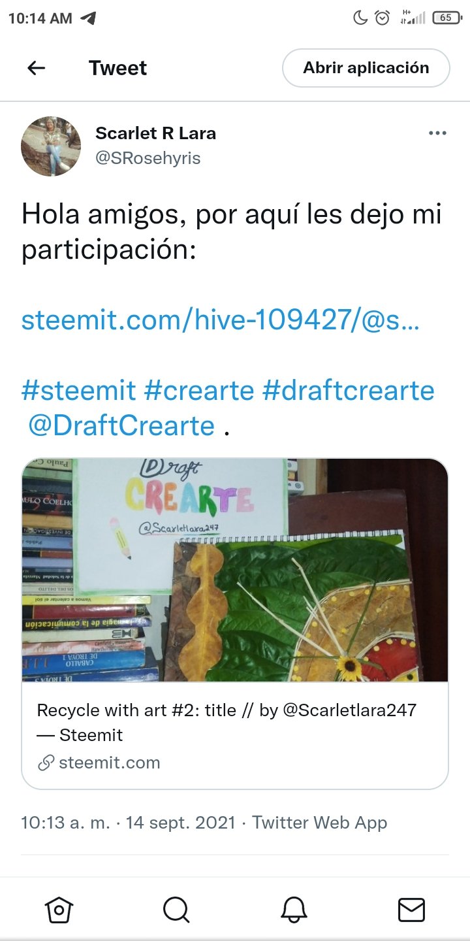Open the #crearte hashtag
470x941 pixels.
198,391
